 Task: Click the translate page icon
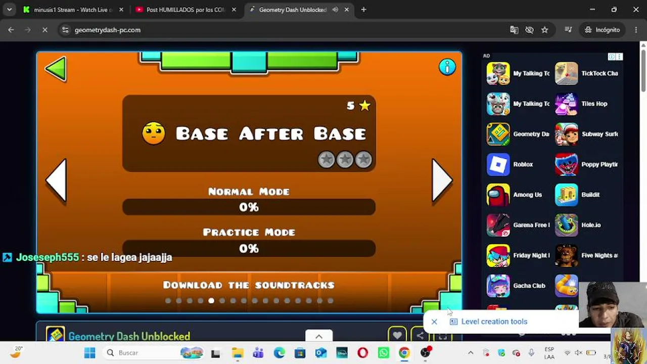click(x=514, y=30)
